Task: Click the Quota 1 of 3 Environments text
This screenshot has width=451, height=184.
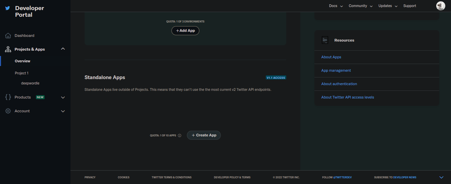Action: (185, 21)
